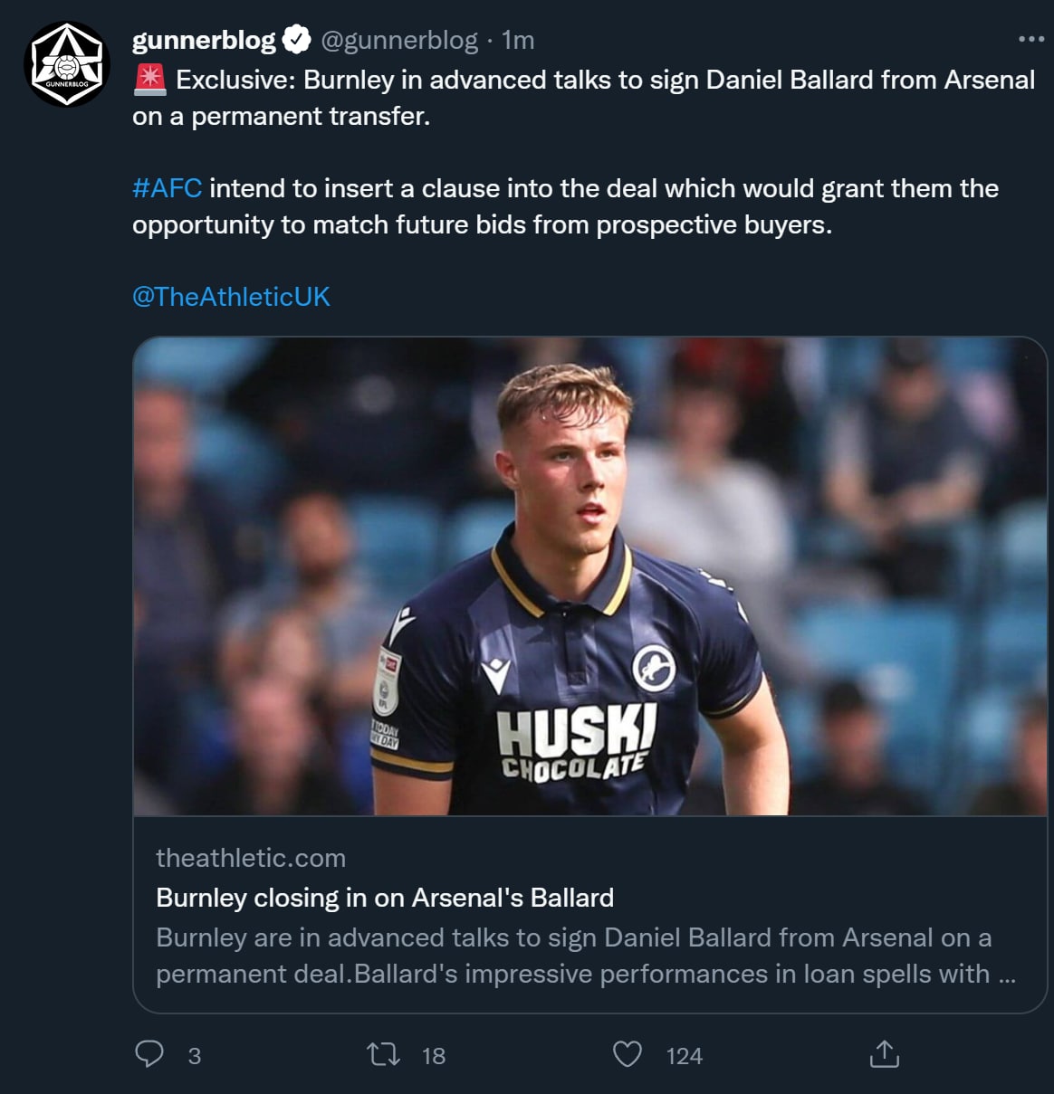Like the tweet with the heart icon
1054x1094 pixels.
(628, 1054)
